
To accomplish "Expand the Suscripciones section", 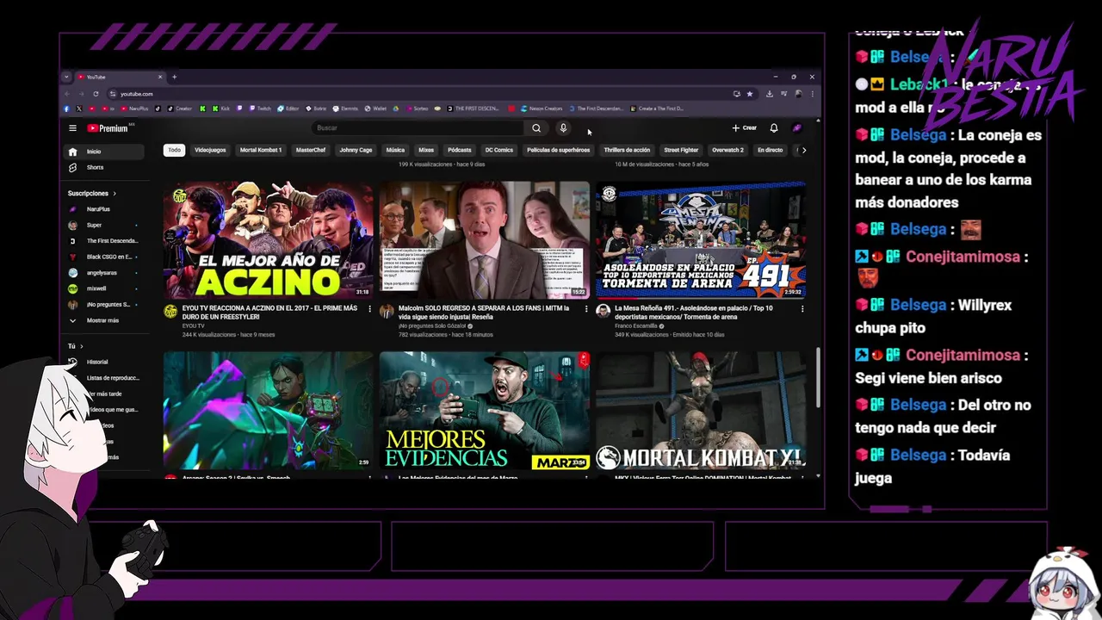I will click(x=92, y=194).
